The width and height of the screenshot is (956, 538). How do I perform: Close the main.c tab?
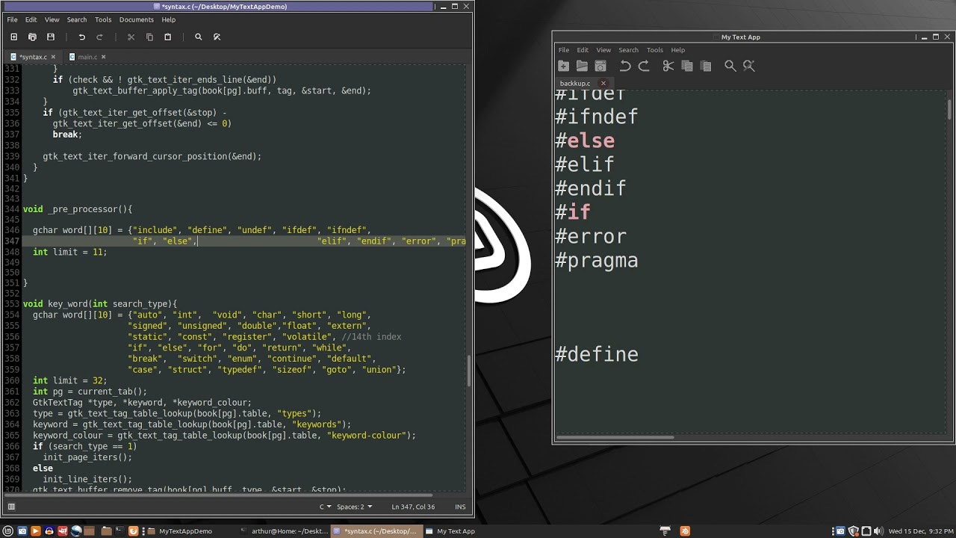click(x=104, y=57)
